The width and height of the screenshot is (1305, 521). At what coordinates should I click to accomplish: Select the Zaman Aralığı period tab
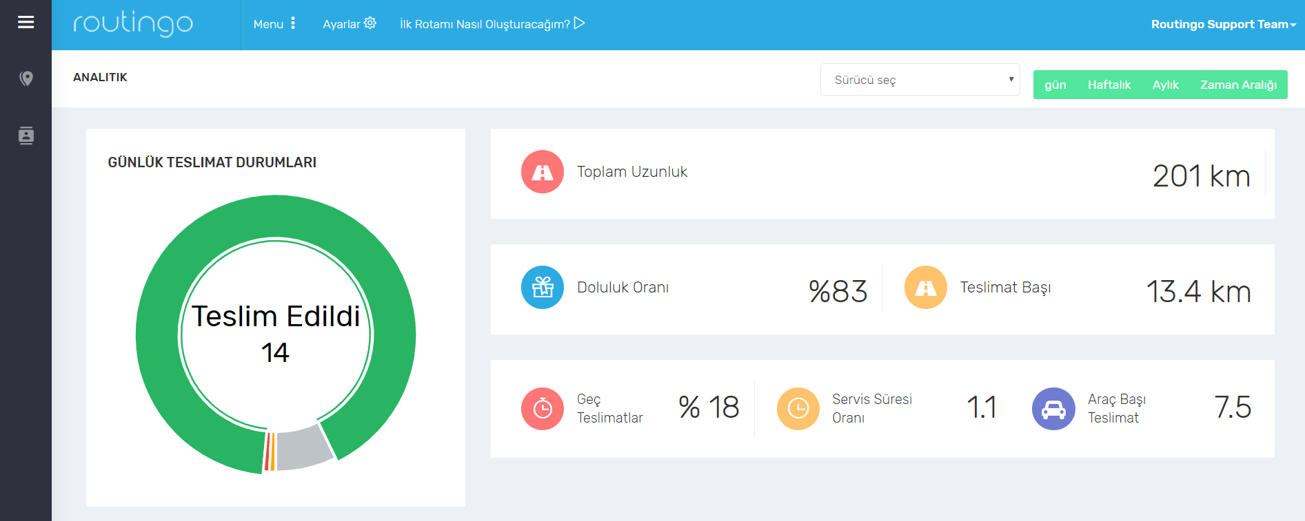click(x=1239, y=85)
